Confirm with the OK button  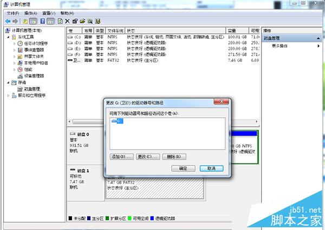[183, 168]
